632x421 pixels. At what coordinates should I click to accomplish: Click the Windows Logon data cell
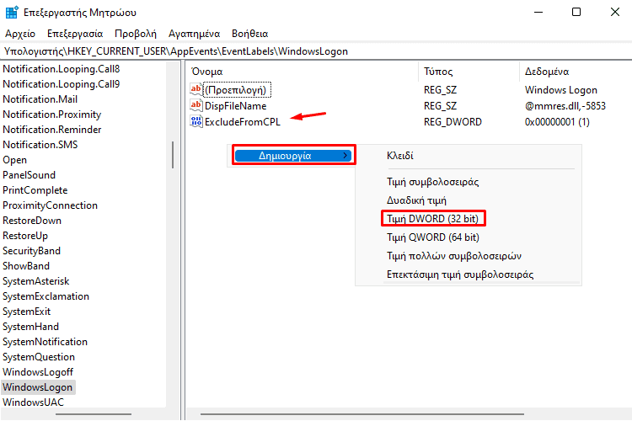(x=560, y=90)
